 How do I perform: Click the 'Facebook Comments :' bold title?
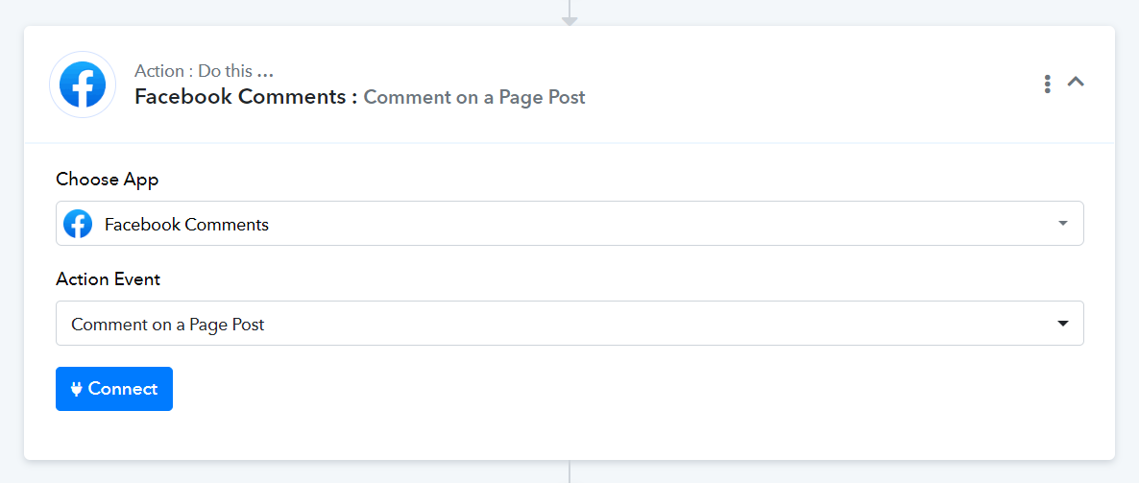click(246, 97)
